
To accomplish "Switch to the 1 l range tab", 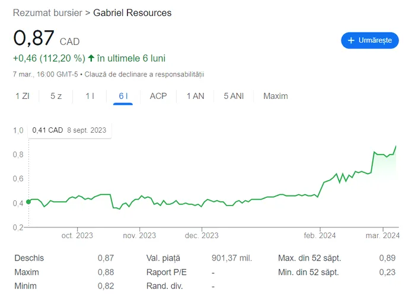I will pos(90,96).
